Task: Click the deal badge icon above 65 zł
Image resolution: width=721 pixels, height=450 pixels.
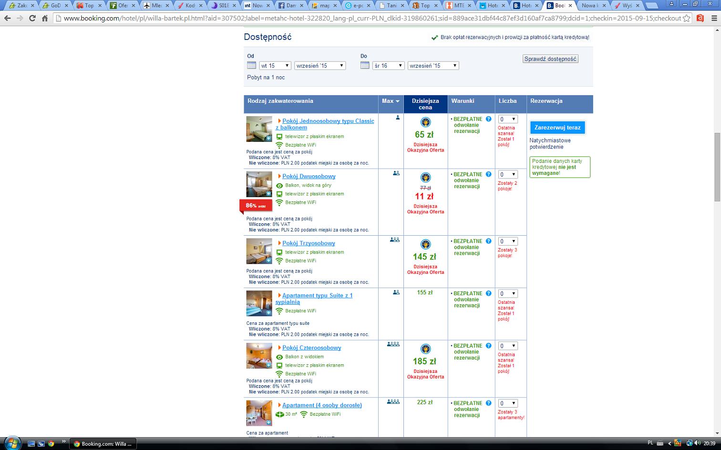Action: (425, 122)
